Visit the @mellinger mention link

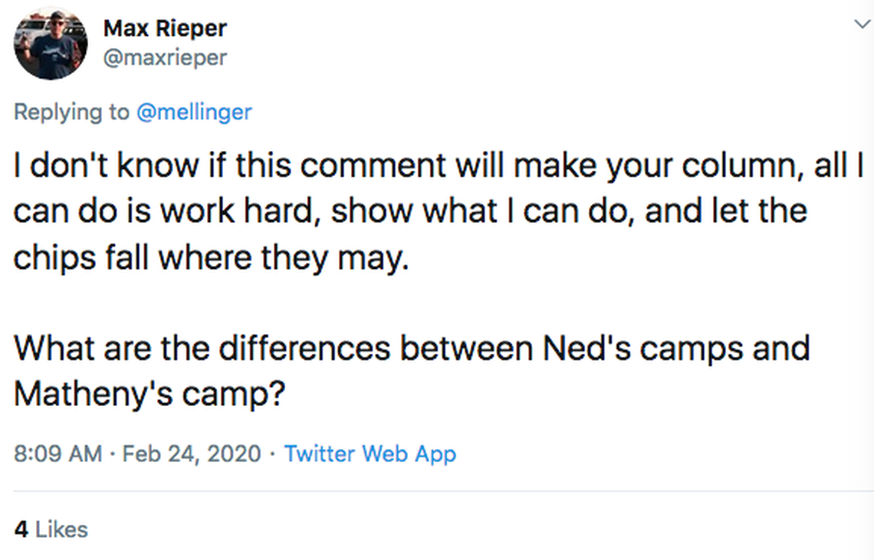[193, 112]
